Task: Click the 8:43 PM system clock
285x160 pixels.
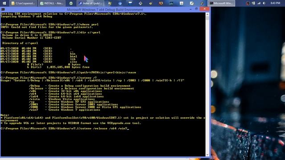Action: (x=275, y=3)
